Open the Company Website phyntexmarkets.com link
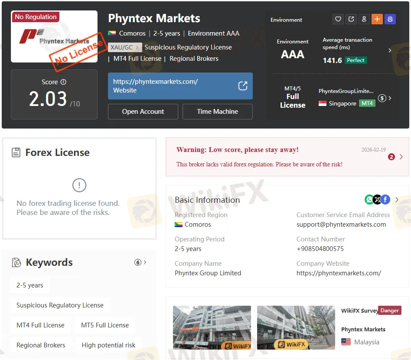This screenshot has height=360, width=411. point(339,273)
